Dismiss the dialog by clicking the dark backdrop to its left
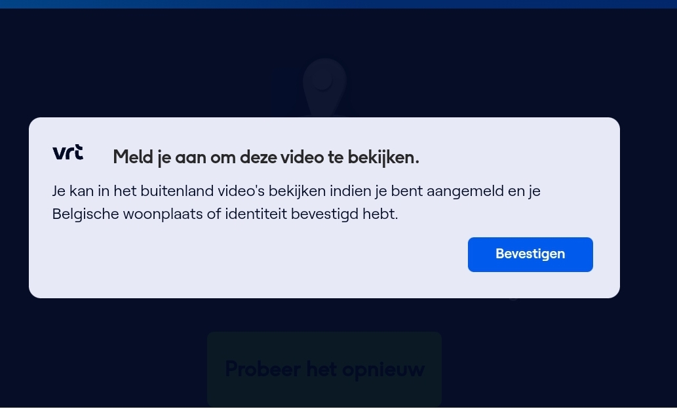 tap(14, 207)
